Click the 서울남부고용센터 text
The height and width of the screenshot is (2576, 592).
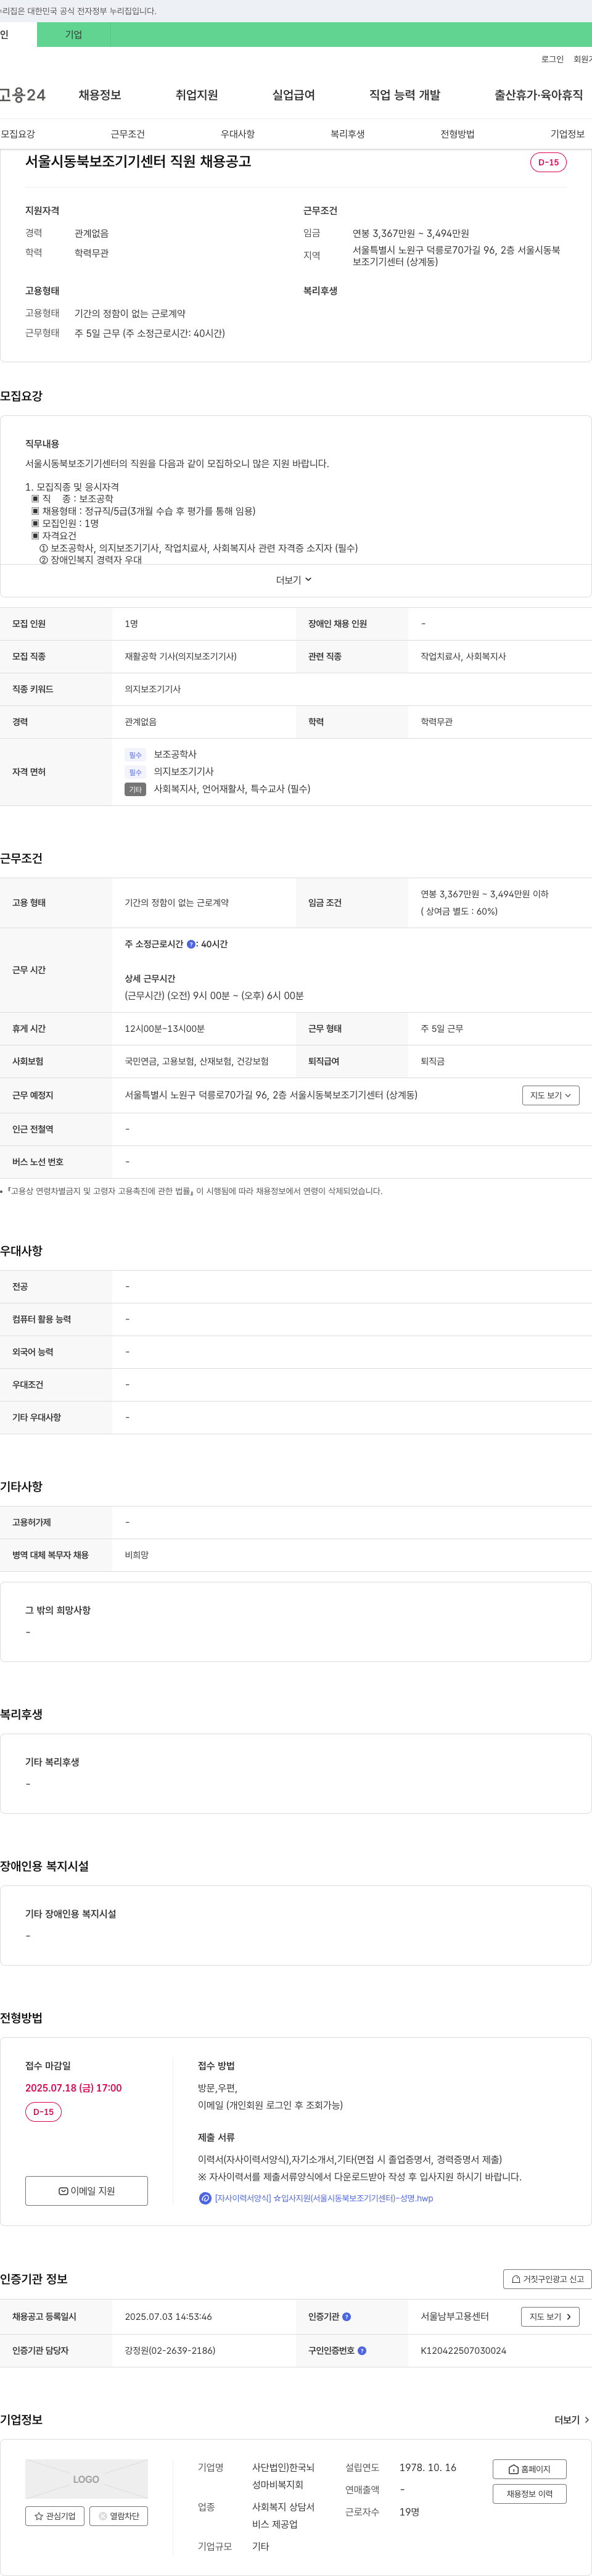pyautogui.click(x=455, y=2316)
